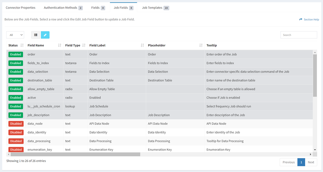The height and width of the screenshot is (172, 323).
Task: Sort the table by Field Type
Action: click(83, 45)
